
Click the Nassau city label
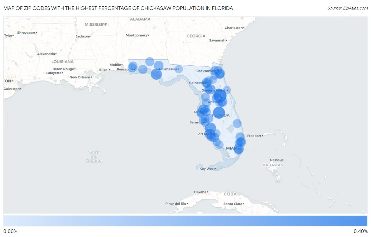point(276,160)
